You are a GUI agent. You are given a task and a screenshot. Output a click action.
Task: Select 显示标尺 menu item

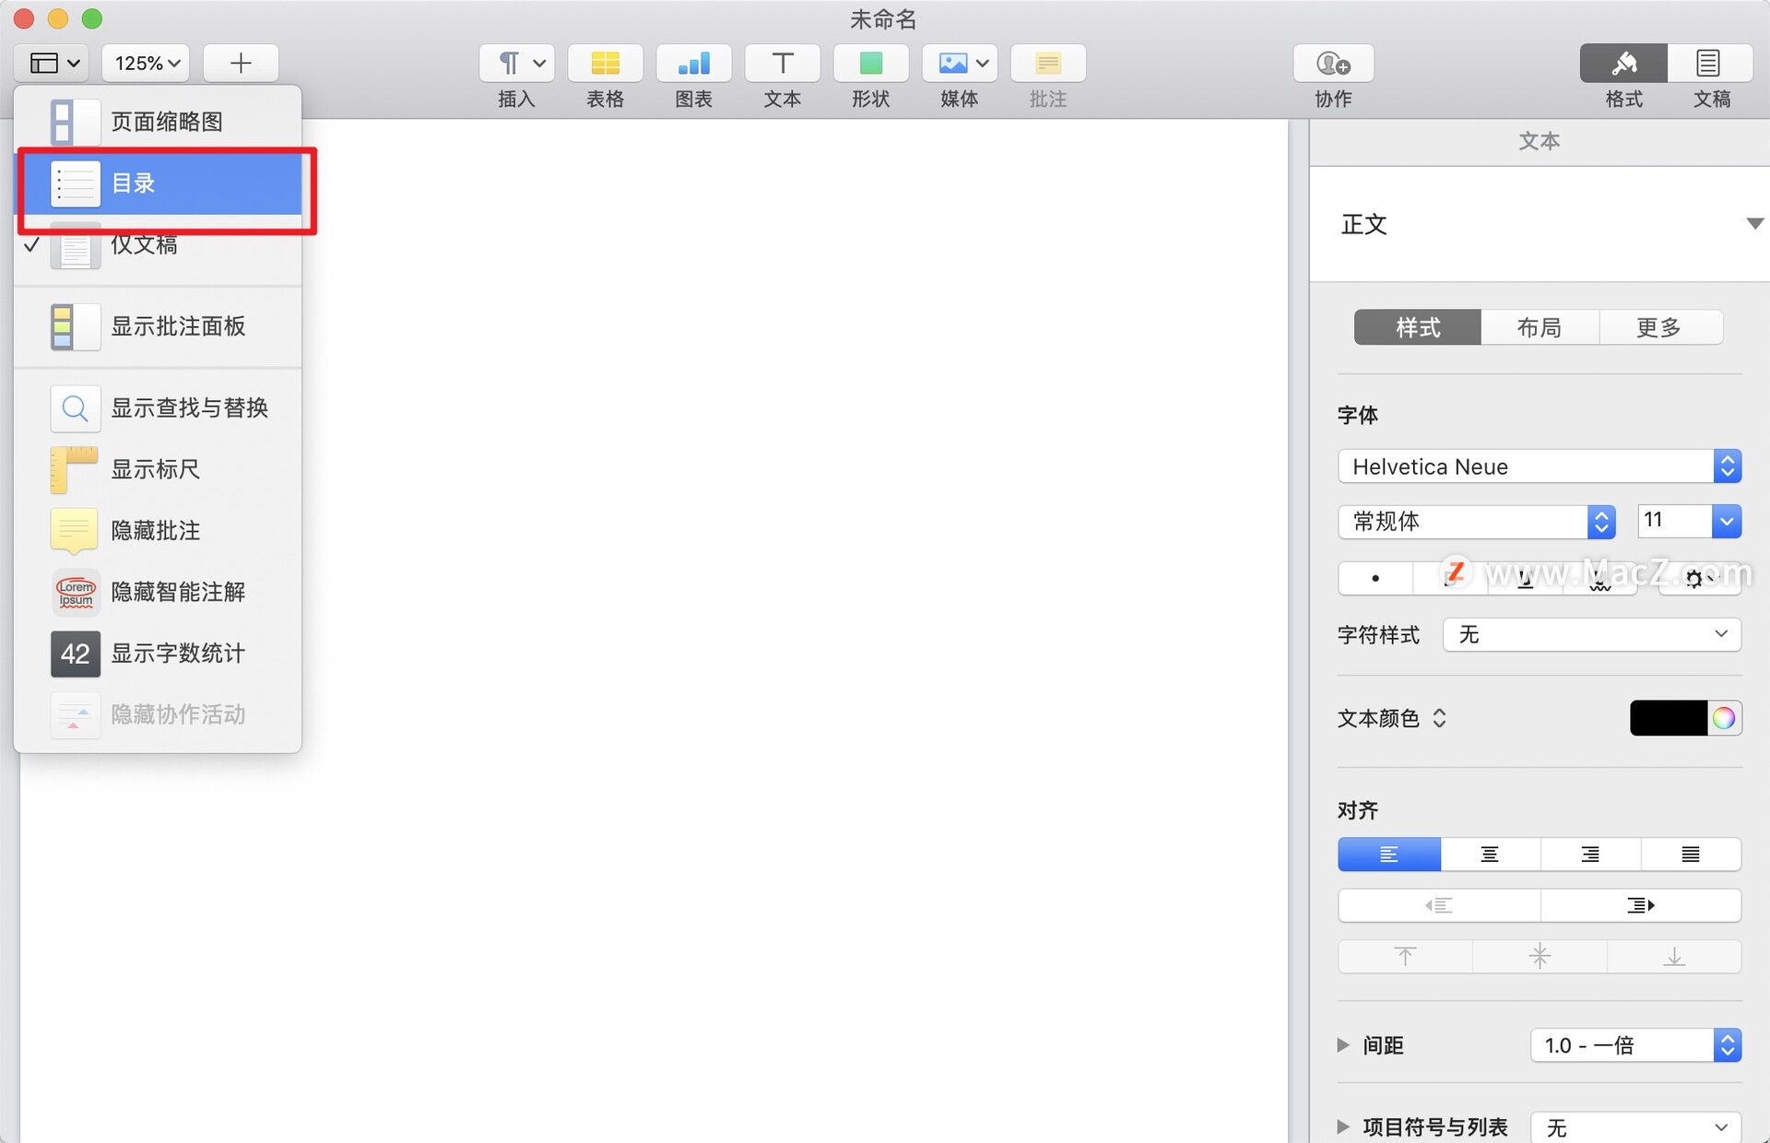tap(158, 469)
